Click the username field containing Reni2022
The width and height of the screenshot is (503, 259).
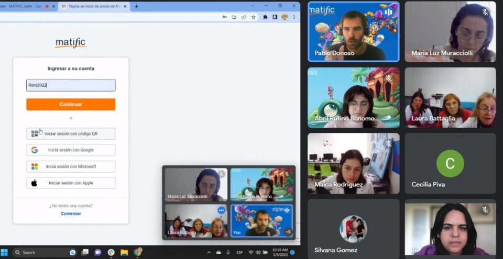point(71,85)
